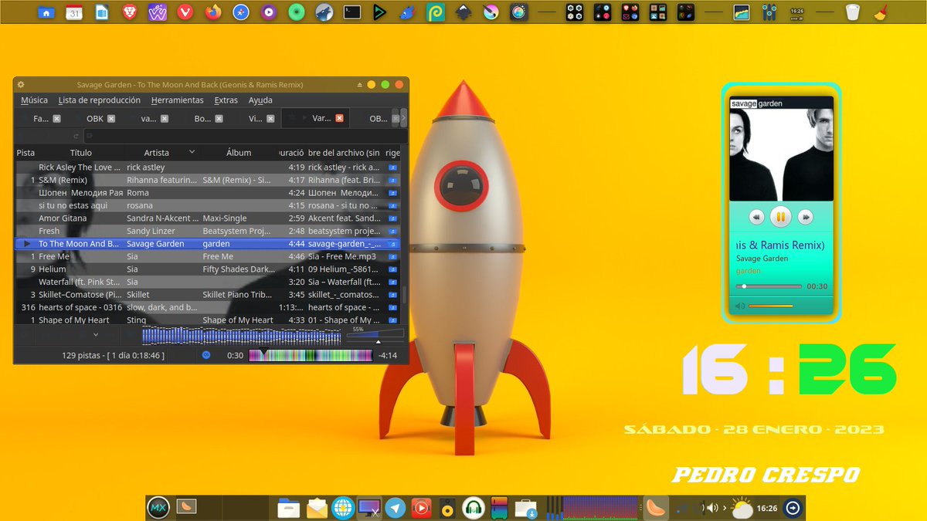The width and height of the screenshot is (927, 521).
Task: Close the va... playlist tab
Action: click(165, 119)
